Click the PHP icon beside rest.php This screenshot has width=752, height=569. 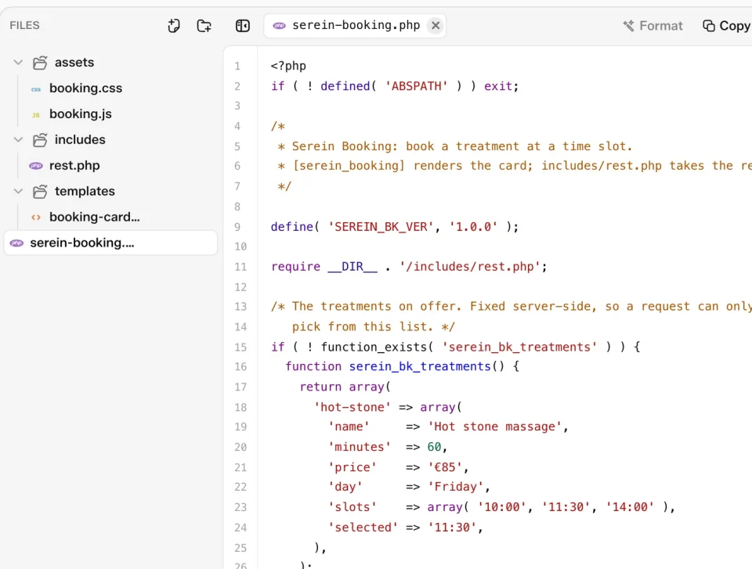pyautogui.click(x=36, y=166)
